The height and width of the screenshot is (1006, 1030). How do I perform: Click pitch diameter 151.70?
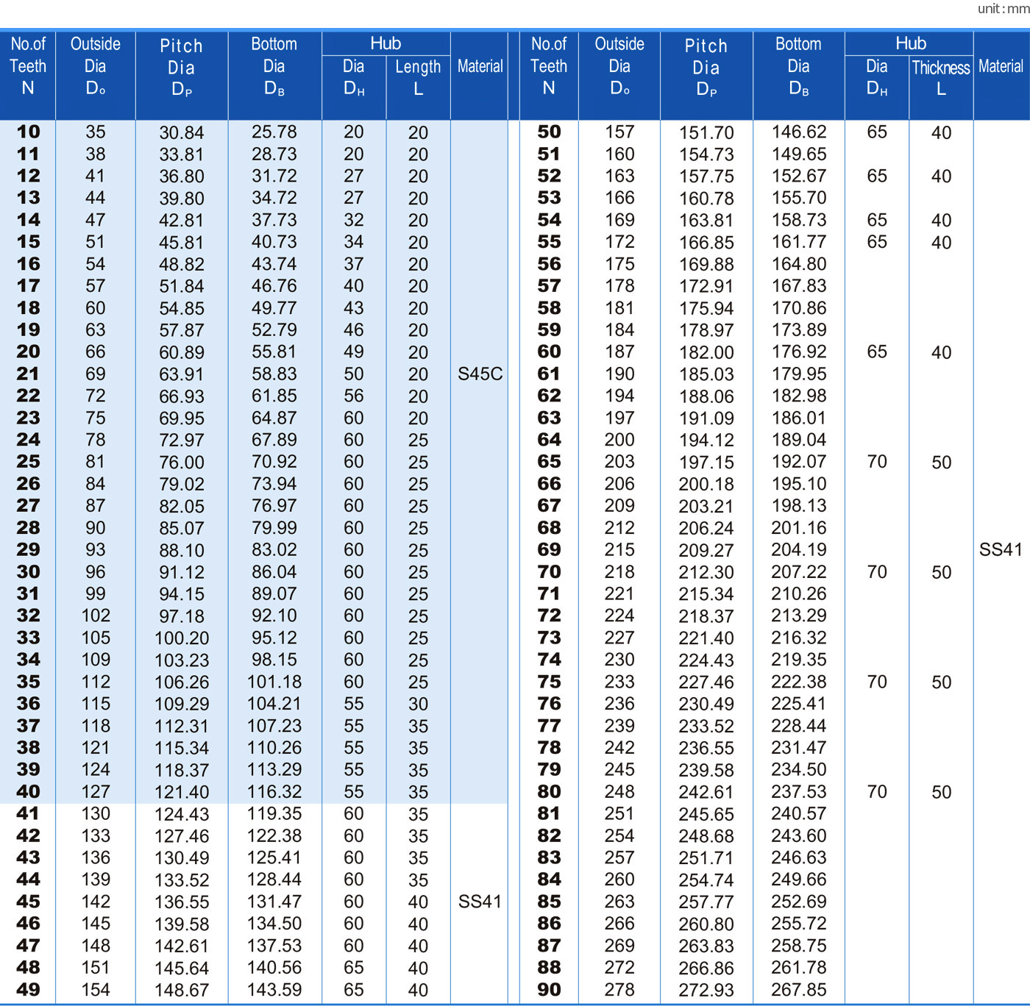(x=706, y=132)
